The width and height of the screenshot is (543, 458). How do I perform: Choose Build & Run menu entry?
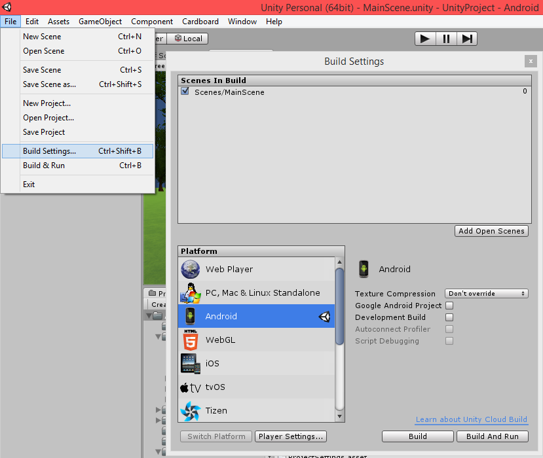click(78, 166)
